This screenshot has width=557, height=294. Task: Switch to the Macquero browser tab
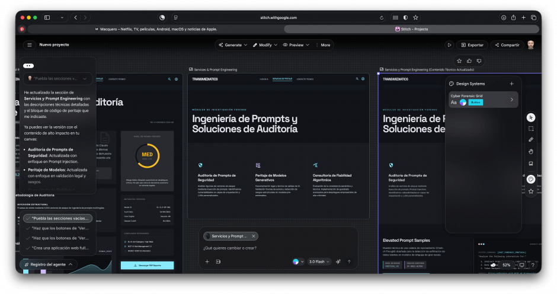pyautogui.click(x=156, y=28)
